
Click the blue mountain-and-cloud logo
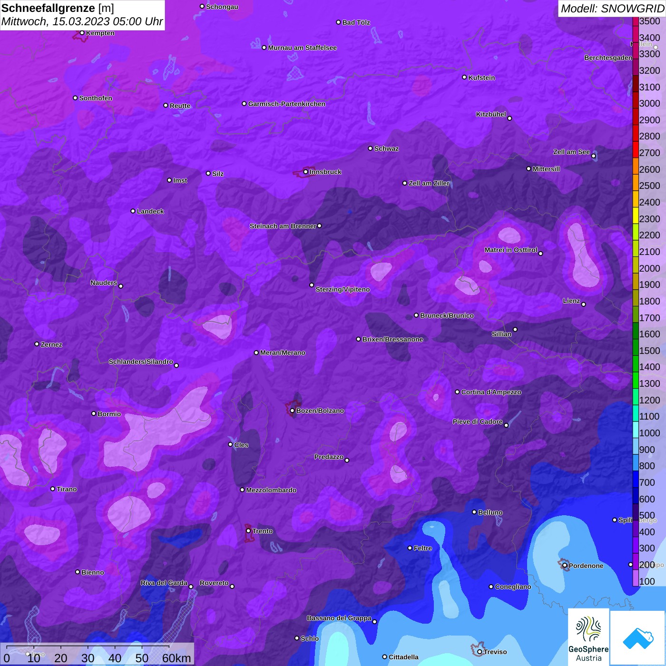tap(637, 638)
